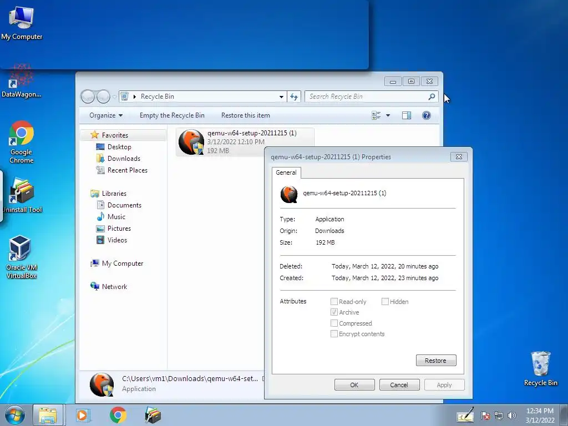The image size is (568, 426).
Task: Select Network in the navigation pane
Action: click(x=114, y=287)
